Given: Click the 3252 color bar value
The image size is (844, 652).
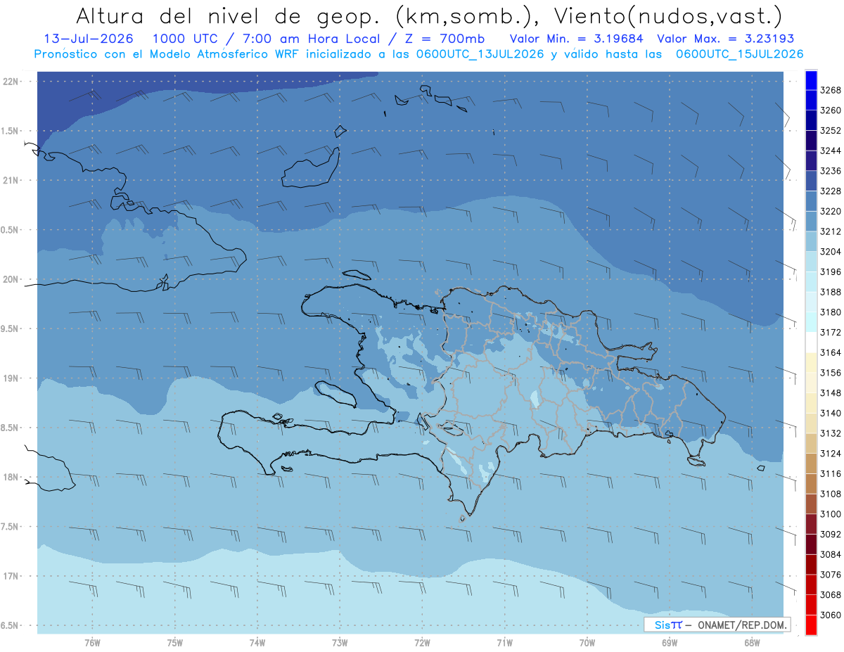Looking at the screenshot, I should [x=831, y=131].
